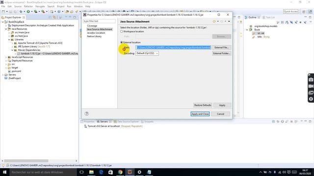Click Microsoft Store icon in taskbar
Image resolution: width=314 pixels, height=176 pixels.
(110, 172)
